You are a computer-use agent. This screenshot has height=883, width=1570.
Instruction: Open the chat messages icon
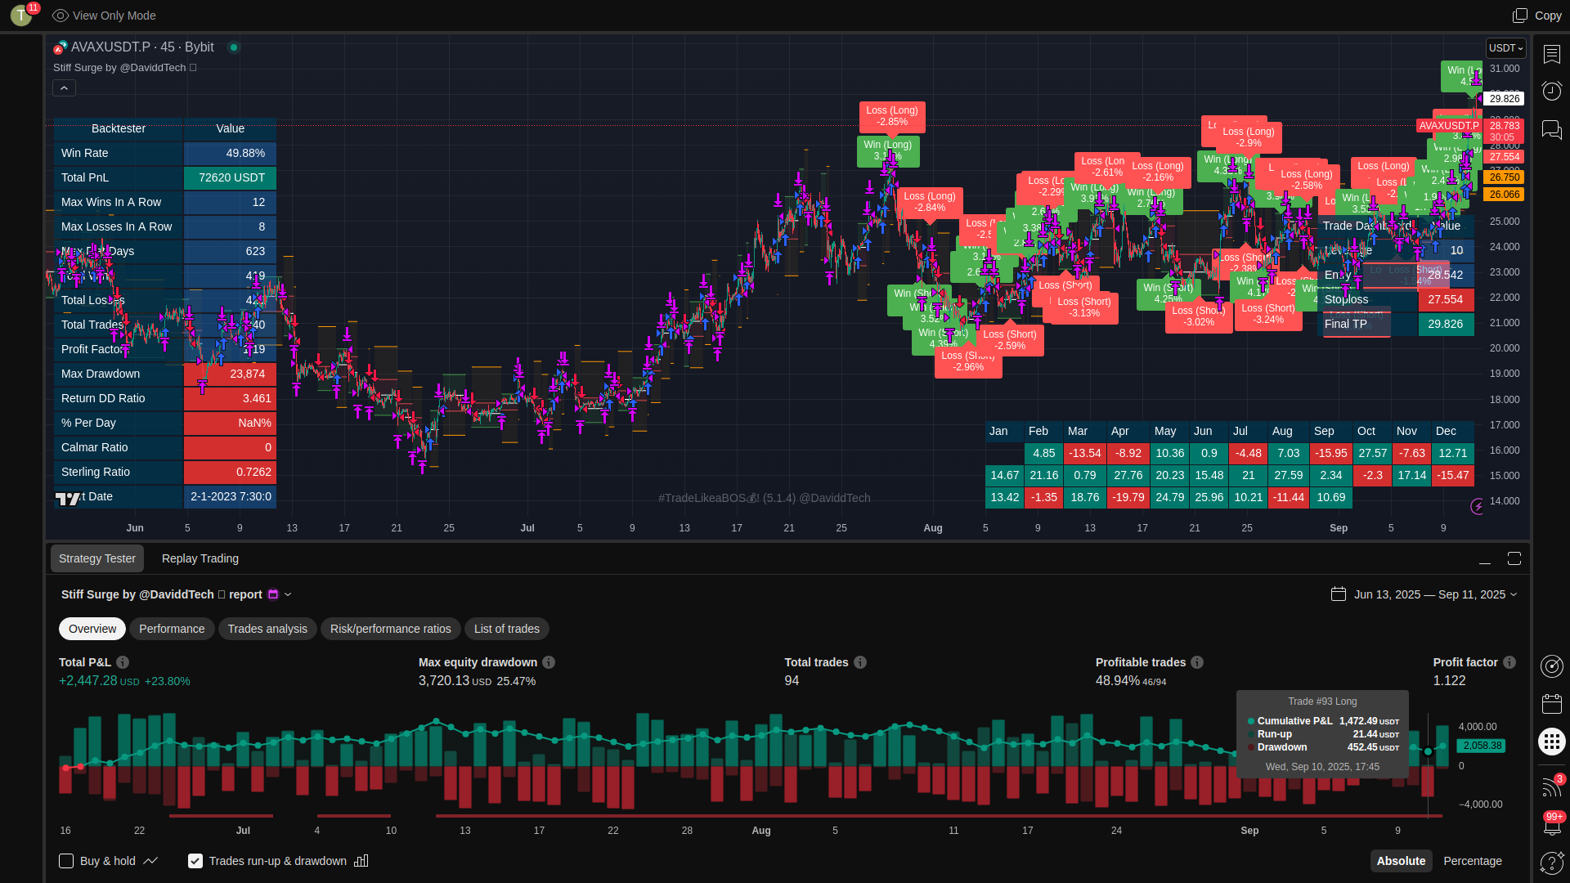click(1551, 129)
